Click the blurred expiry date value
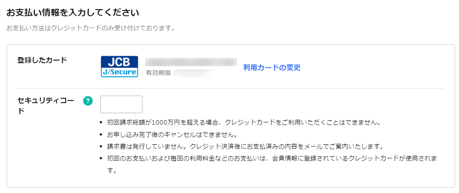This screenshot has height=193, width=459. pos(195,73)
